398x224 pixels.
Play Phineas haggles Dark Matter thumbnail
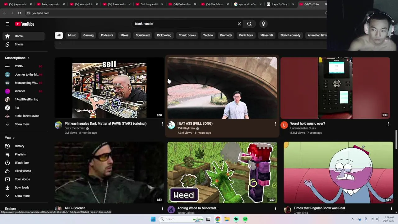[x=109, y=88]
